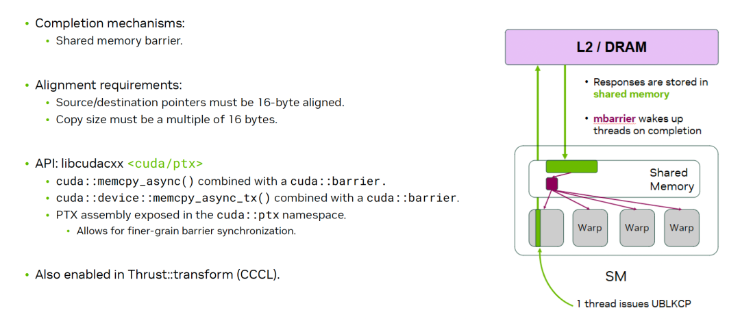This screenshot has width=740, height=319.
Task: Click the green <cuda/ptx> header text
Action: (x=165, y=164)
